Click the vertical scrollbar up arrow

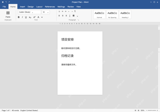pyautogui.click(x=159, y=26)
